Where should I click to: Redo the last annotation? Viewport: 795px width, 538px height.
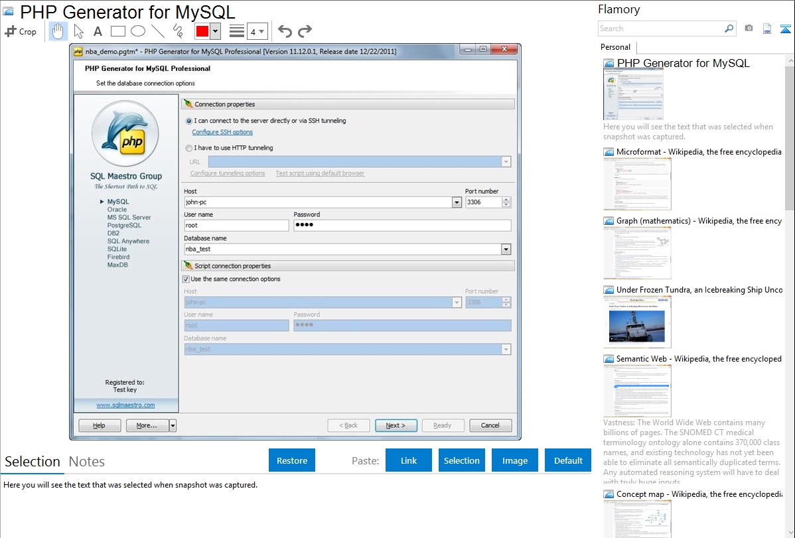pos(305,31)
